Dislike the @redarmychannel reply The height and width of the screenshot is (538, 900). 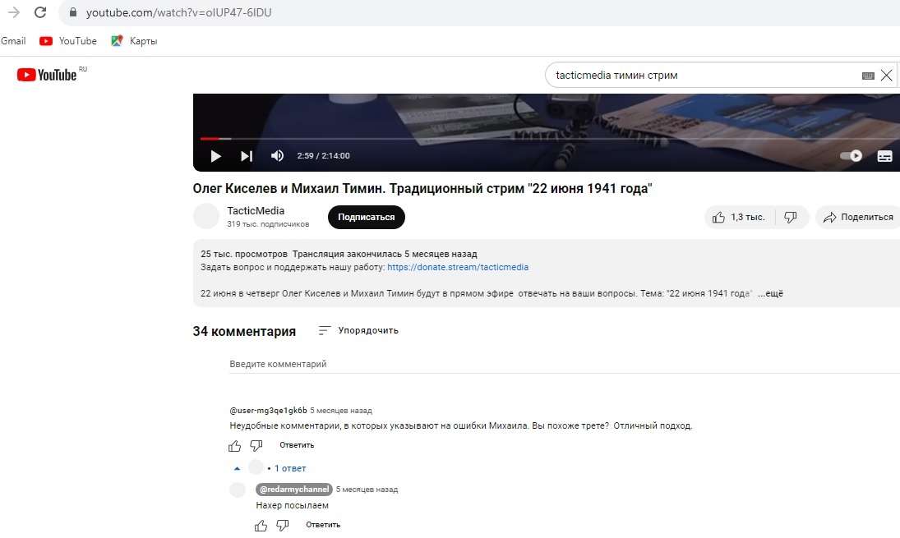click(283, 526)
